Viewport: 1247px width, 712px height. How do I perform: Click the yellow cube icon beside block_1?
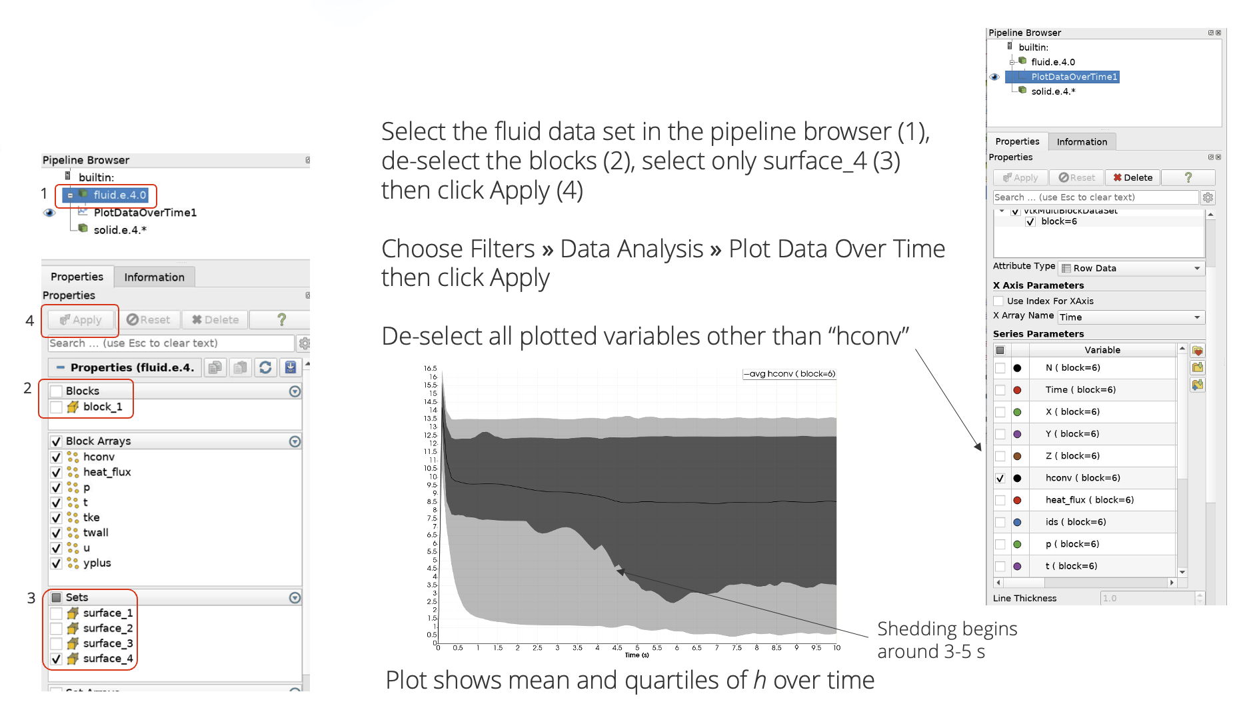tap(73, 407)
